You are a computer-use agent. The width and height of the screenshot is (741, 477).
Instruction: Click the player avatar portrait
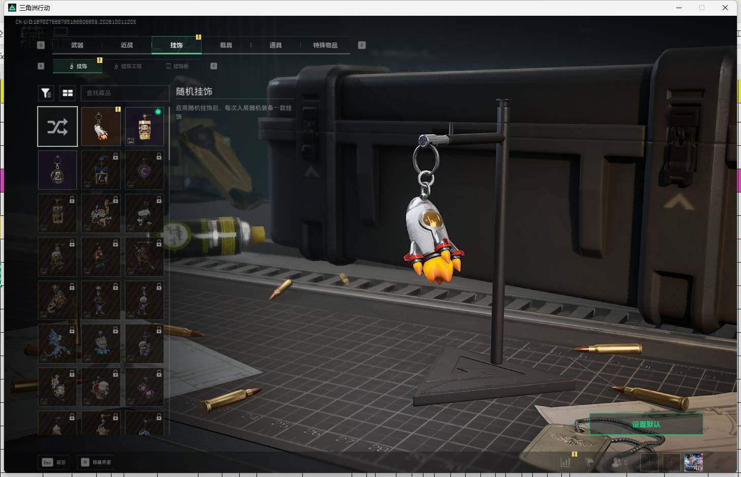(x=694, y=462)
